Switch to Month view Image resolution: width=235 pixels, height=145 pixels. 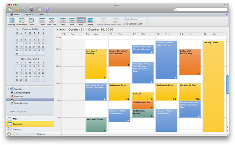90,21
